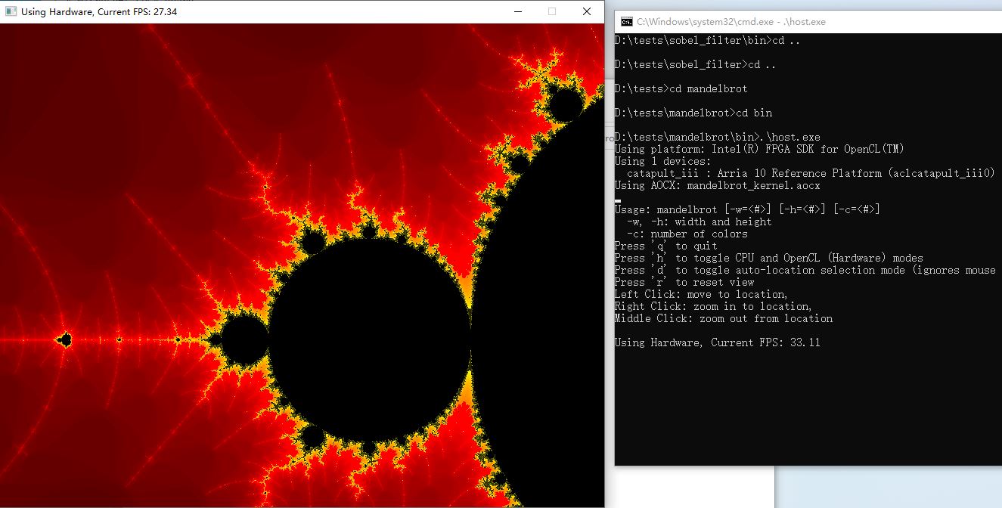
Task: Close the Mandelbrot viewer window
Action: pos(587,11)
